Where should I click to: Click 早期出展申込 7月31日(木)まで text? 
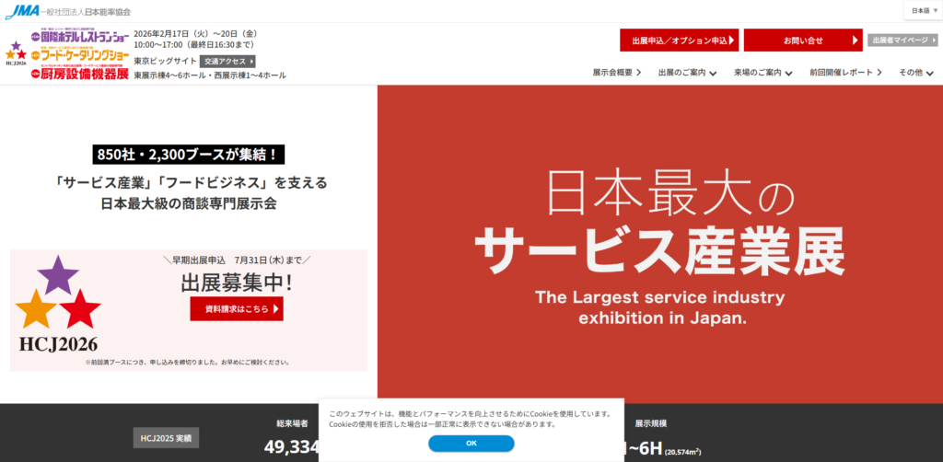(237, 260)
